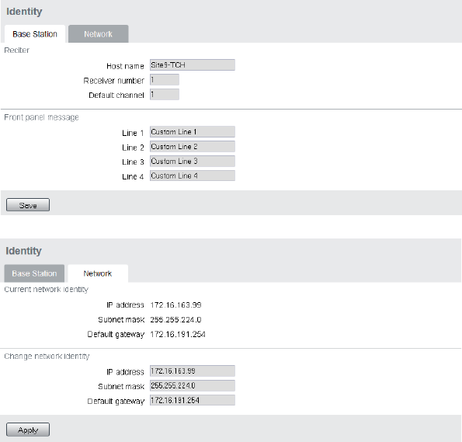The width and height of the screenshot is (462, 442).
Task: Click the Save button
Action: (28, 205)
